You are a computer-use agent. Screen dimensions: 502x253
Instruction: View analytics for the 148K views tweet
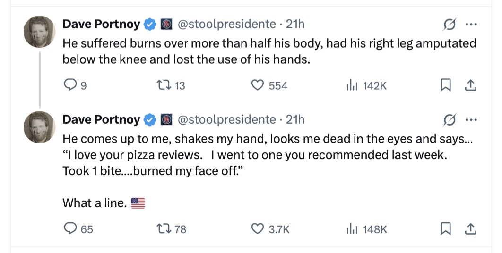[x=351, y=229]
